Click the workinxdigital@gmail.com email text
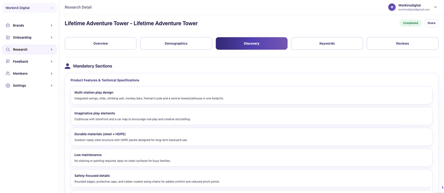 coord(414,10)
